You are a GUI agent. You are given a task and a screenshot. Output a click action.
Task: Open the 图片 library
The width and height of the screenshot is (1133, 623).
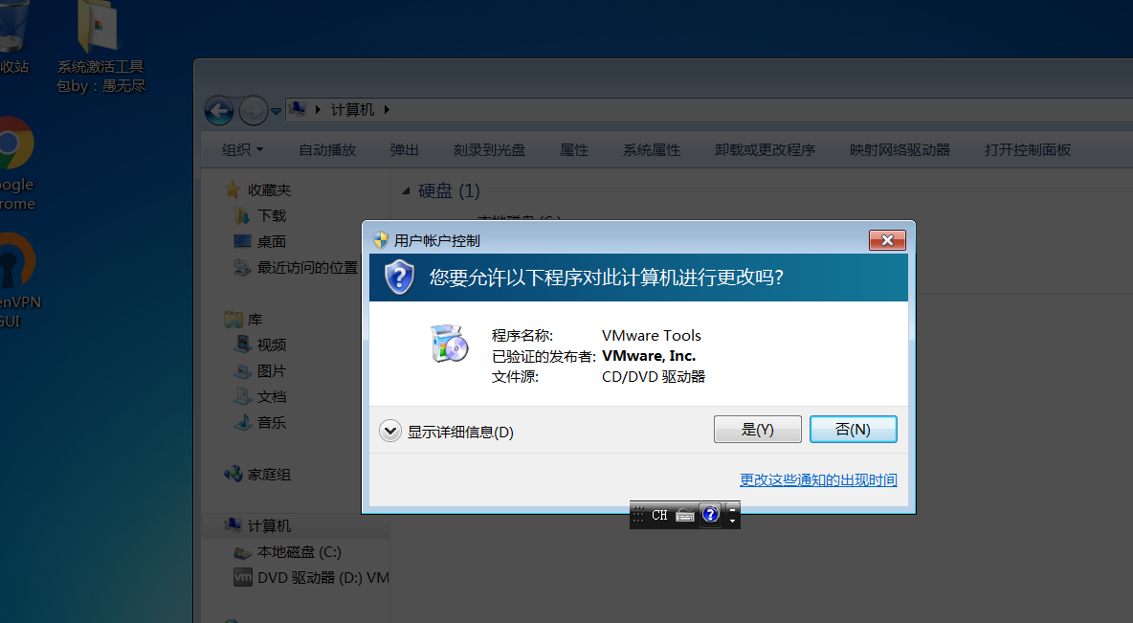[x=272, y=370]
